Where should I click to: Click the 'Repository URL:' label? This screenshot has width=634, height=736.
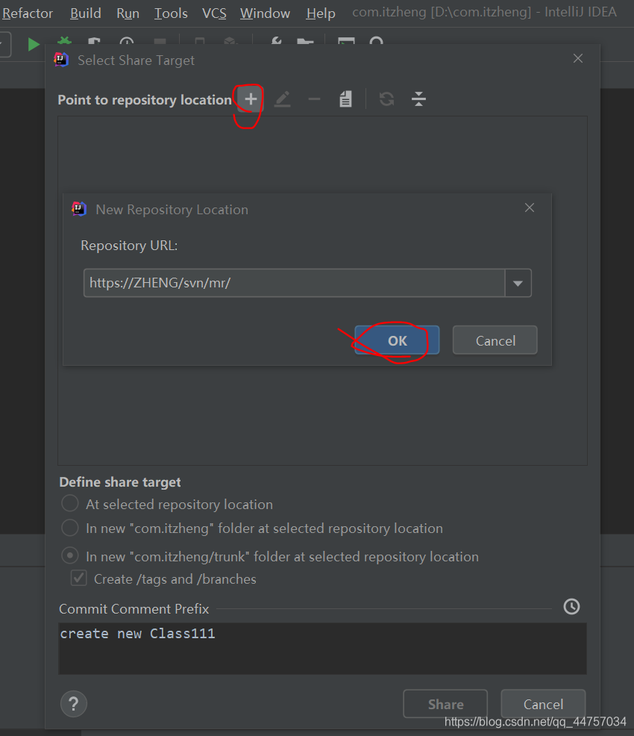click(x=129, y=246)
